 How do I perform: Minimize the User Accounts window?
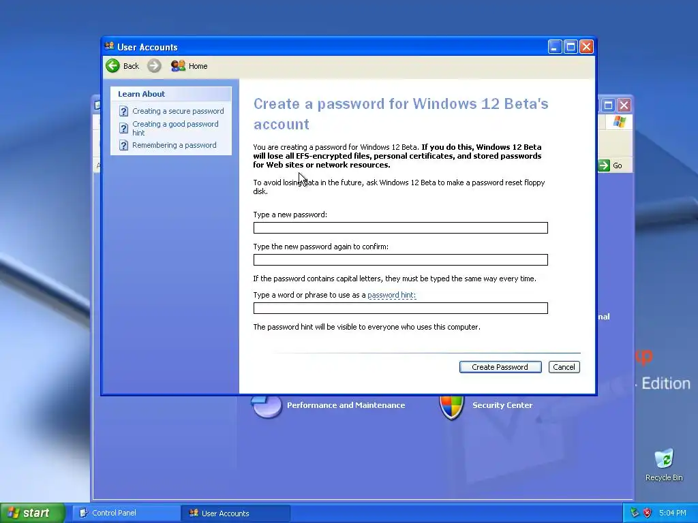(x=555, y=47)
